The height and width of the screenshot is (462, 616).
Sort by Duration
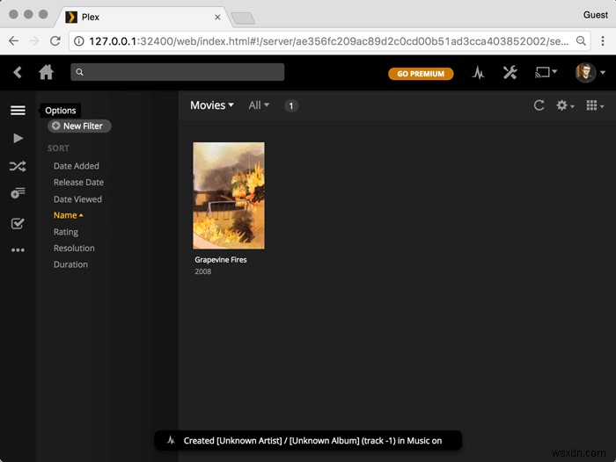coord(70,264)
